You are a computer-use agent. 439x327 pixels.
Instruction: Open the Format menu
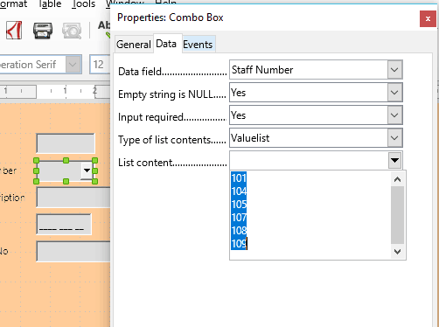click(13, 3)
